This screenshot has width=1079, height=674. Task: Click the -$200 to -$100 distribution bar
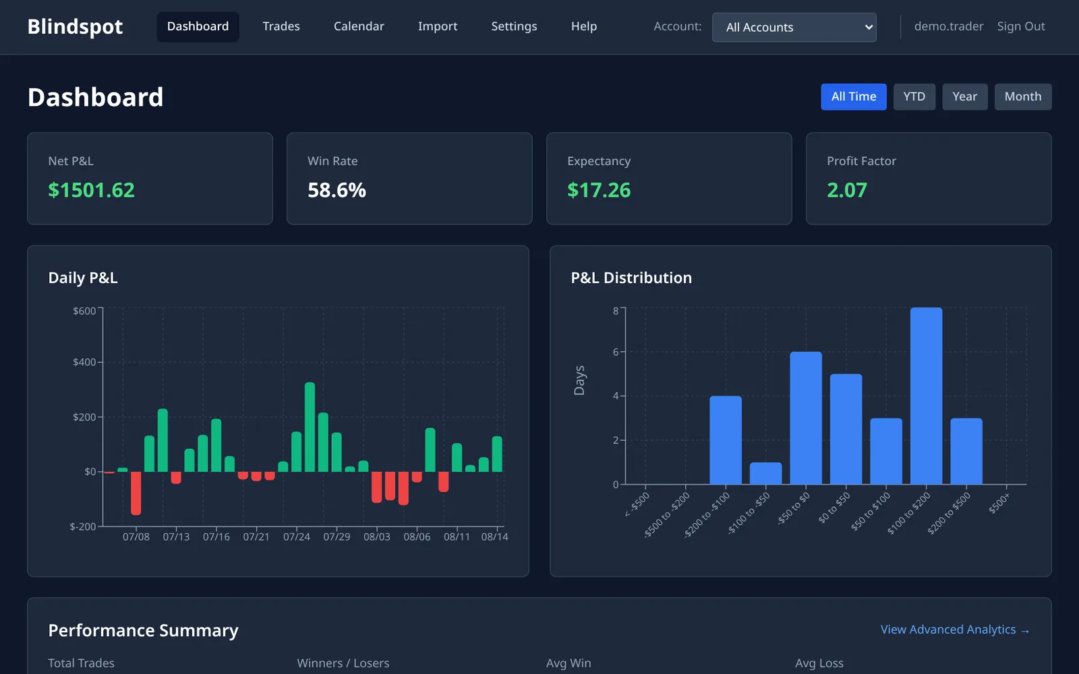(x=726, y=440)
